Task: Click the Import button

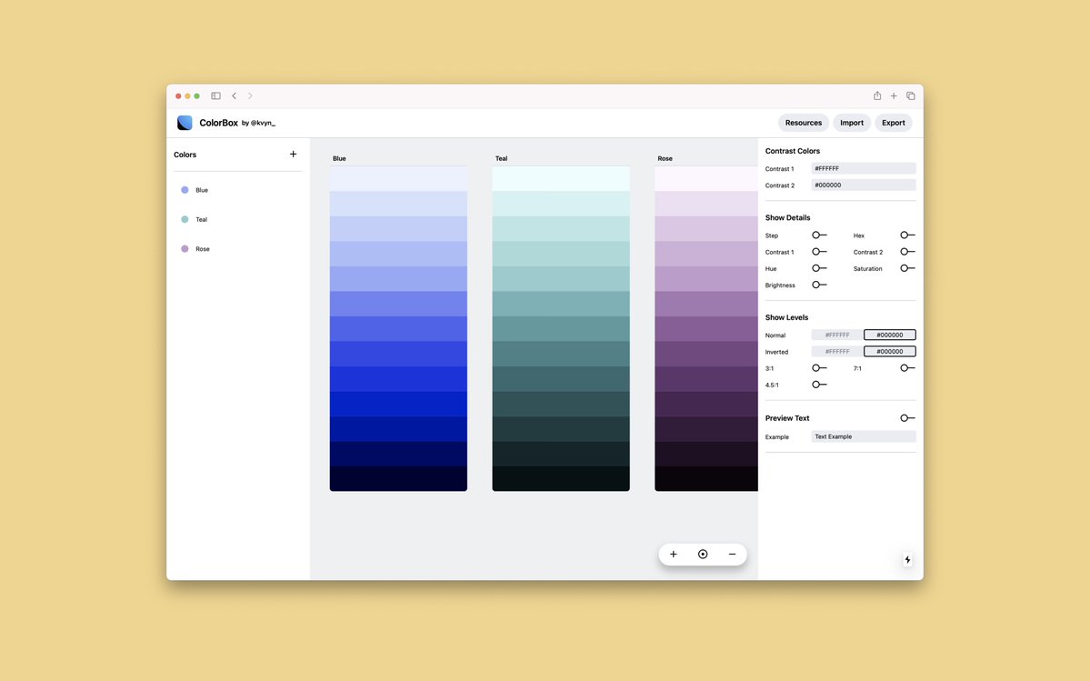Action: pyautogui.click(x=852, y=123)
